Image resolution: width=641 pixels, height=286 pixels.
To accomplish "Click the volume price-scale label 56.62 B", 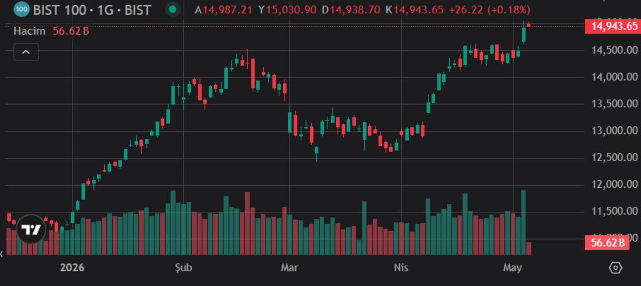I will click(x=608, y=243).
